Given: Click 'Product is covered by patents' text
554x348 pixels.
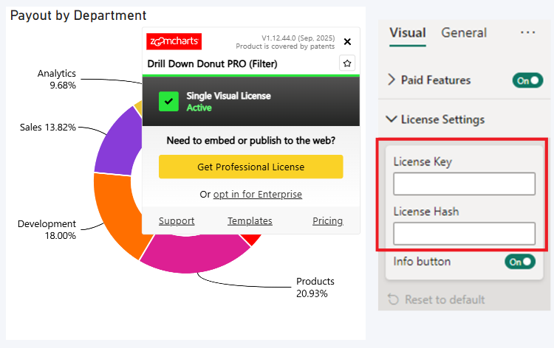Looking at the screenshot, I should (285, 46).
